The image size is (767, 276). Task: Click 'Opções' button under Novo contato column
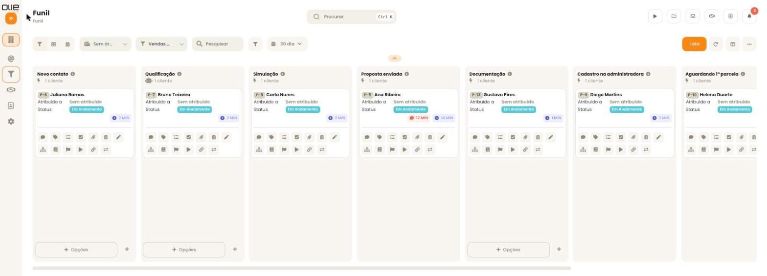coord(76,250)
